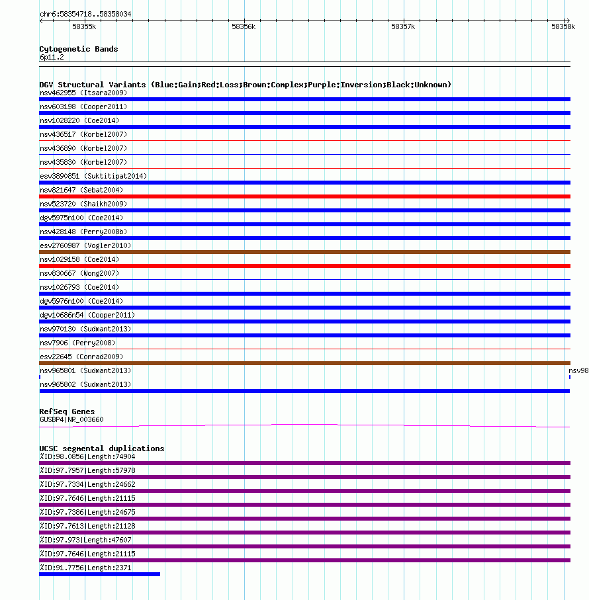The image size is (589, 600).
Task: Select the dgv5975n100 (Coe2014) label
Action: tap(81, 218)
